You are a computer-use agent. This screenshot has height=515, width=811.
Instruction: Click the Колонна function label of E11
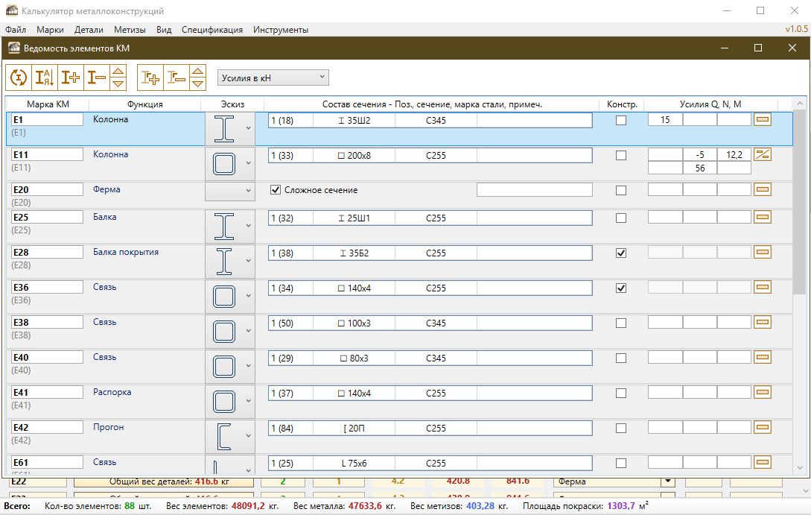coord(110,154)
